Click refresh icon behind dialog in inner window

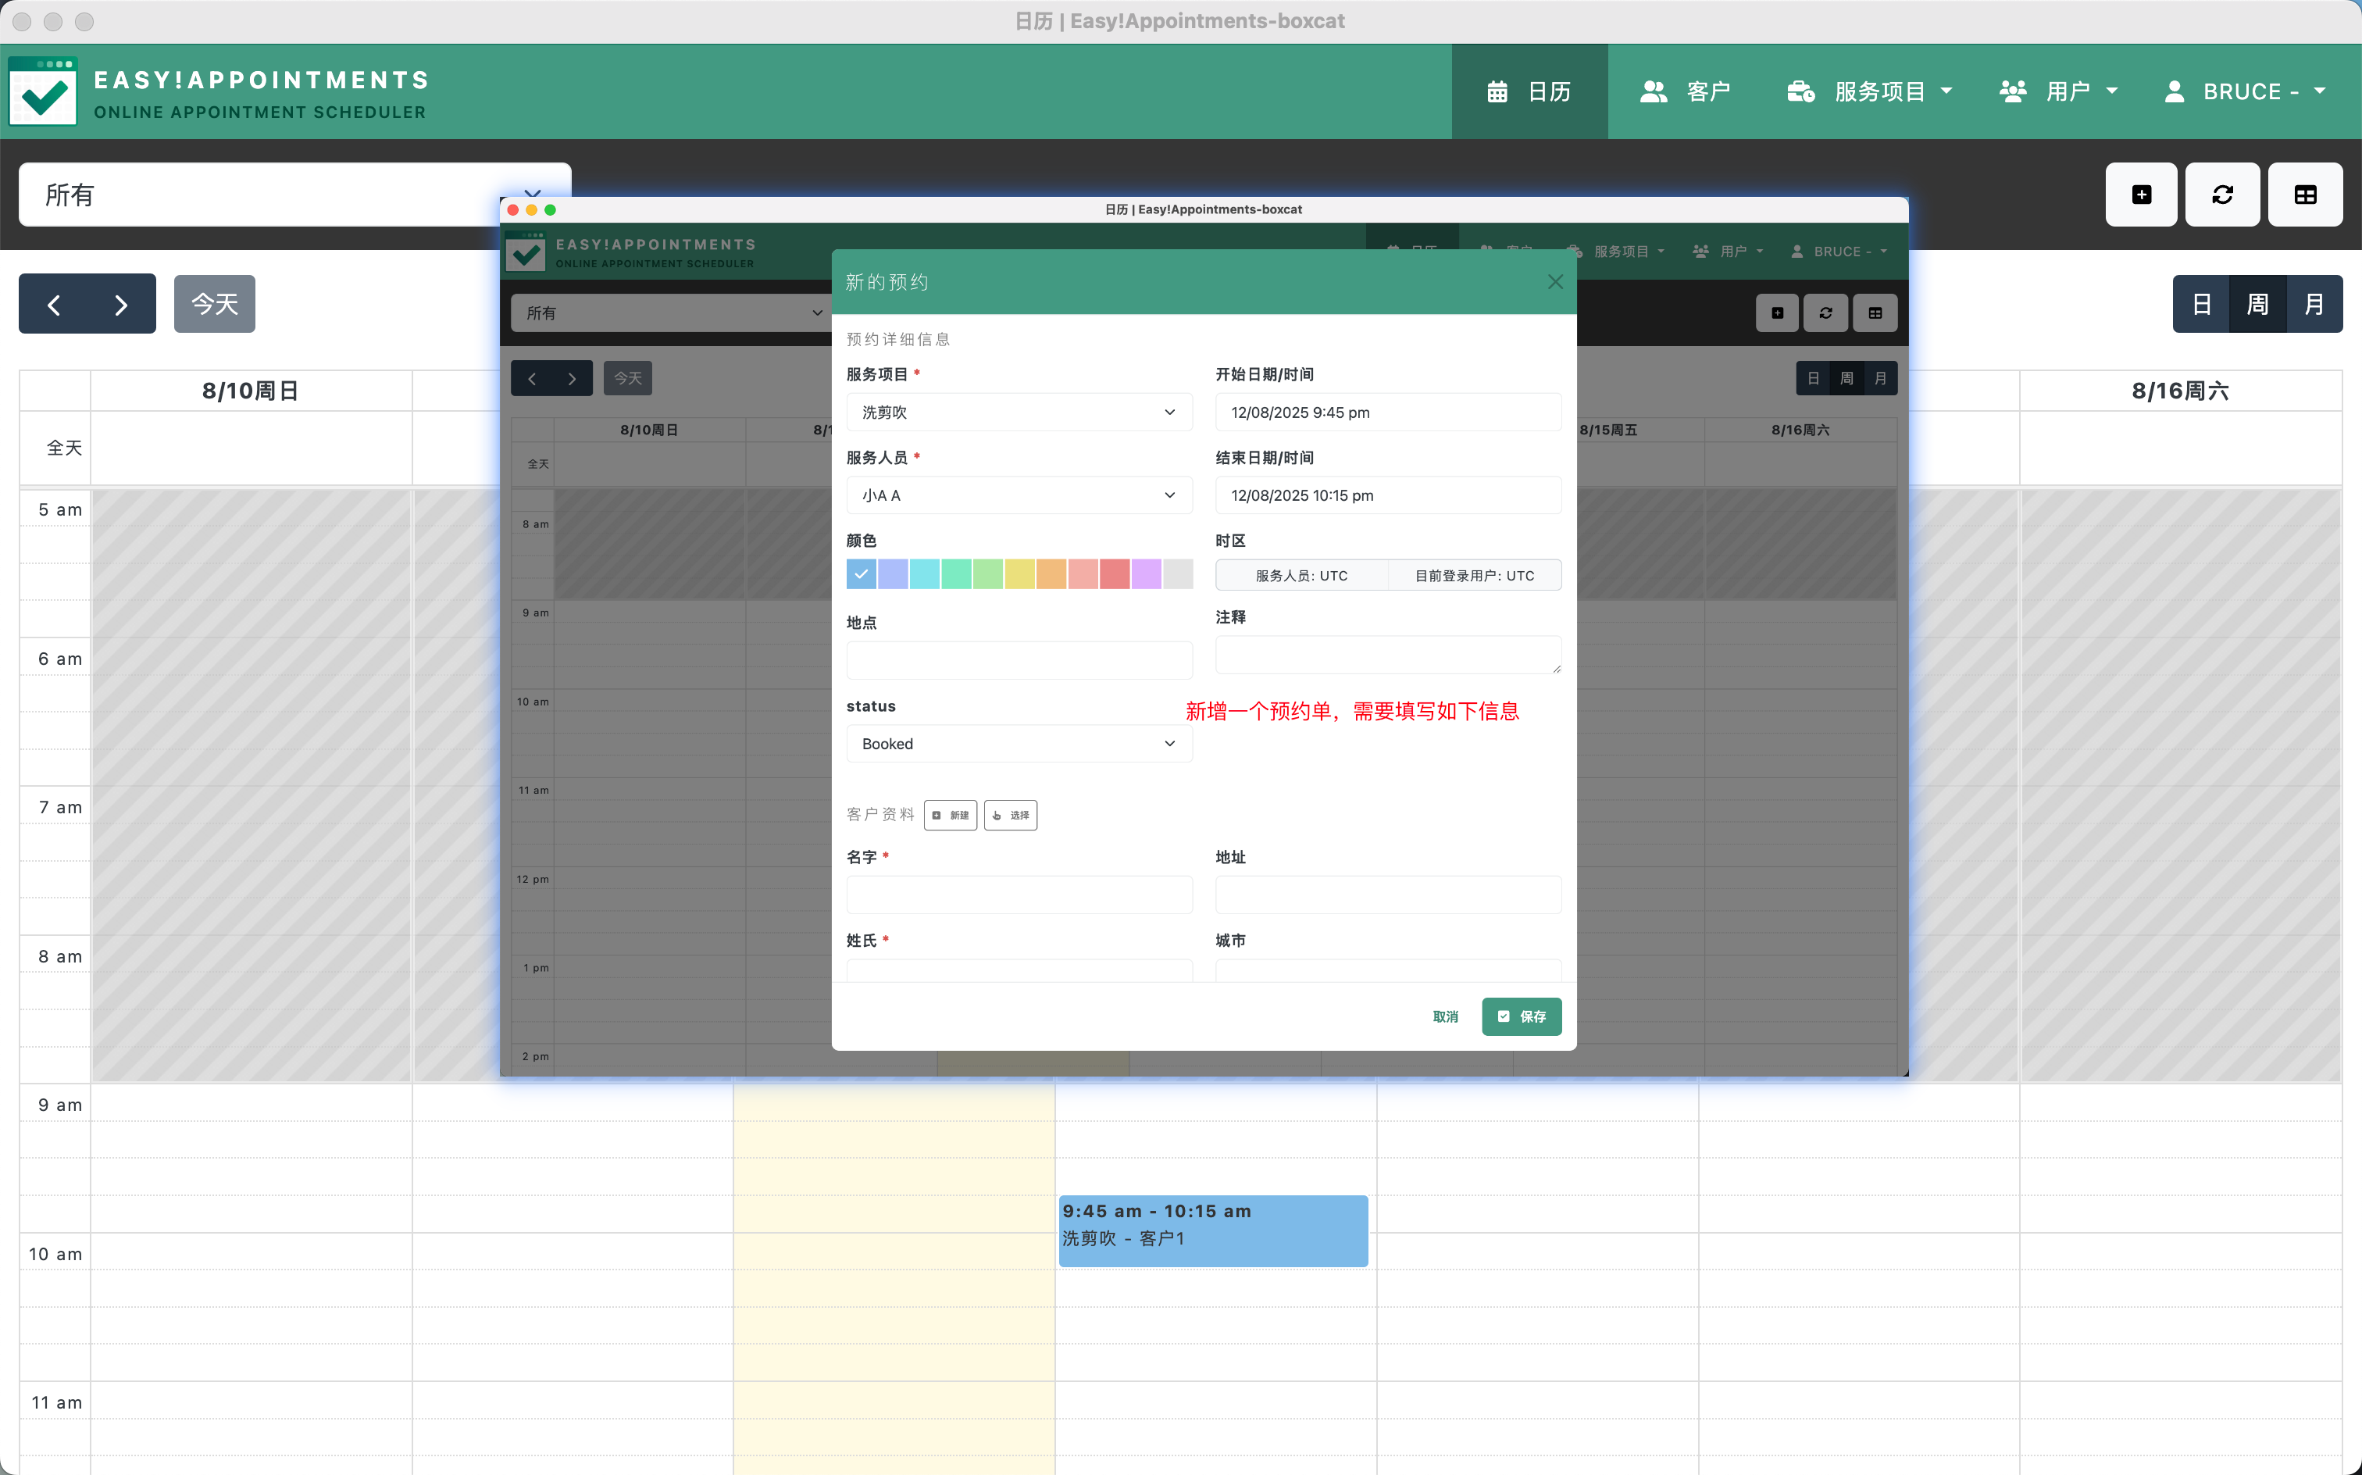pos(1825,313)
